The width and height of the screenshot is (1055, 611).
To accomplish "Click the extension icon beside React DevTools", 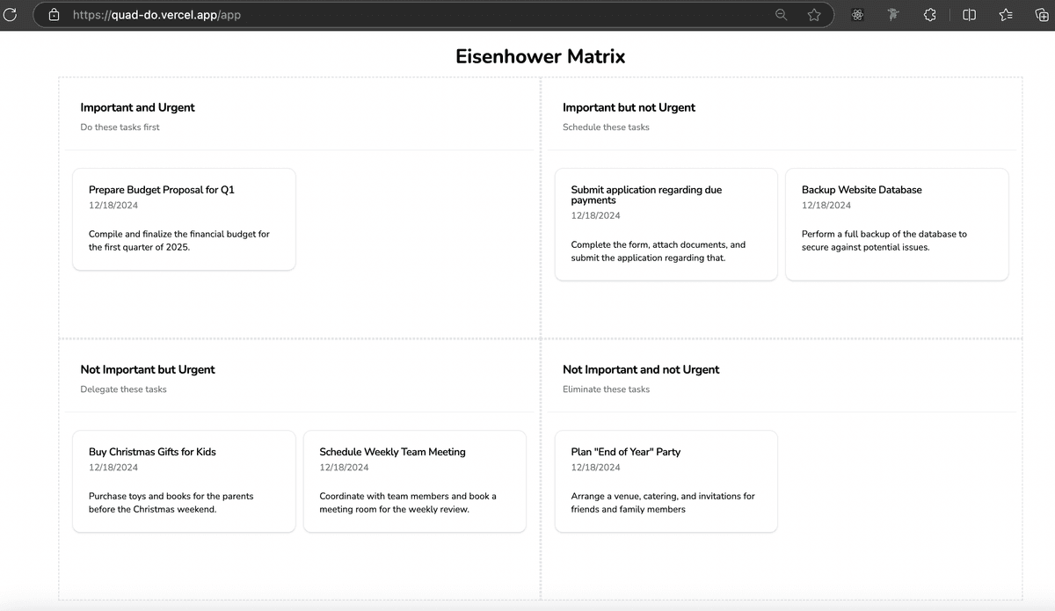I will pyautogui.click(x=894, y=15).
